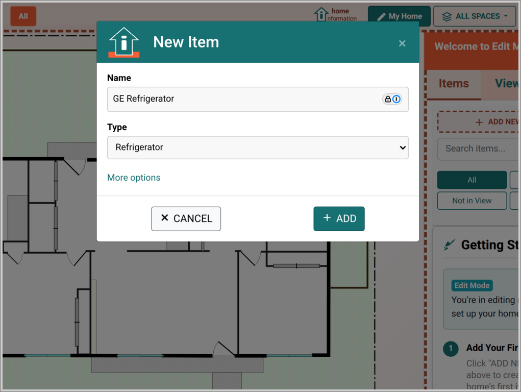Image resolution: width=521 pixels, height=392 pixels.
Task: Edit the Name field containing GE Refrigerator
Action: 258,99
